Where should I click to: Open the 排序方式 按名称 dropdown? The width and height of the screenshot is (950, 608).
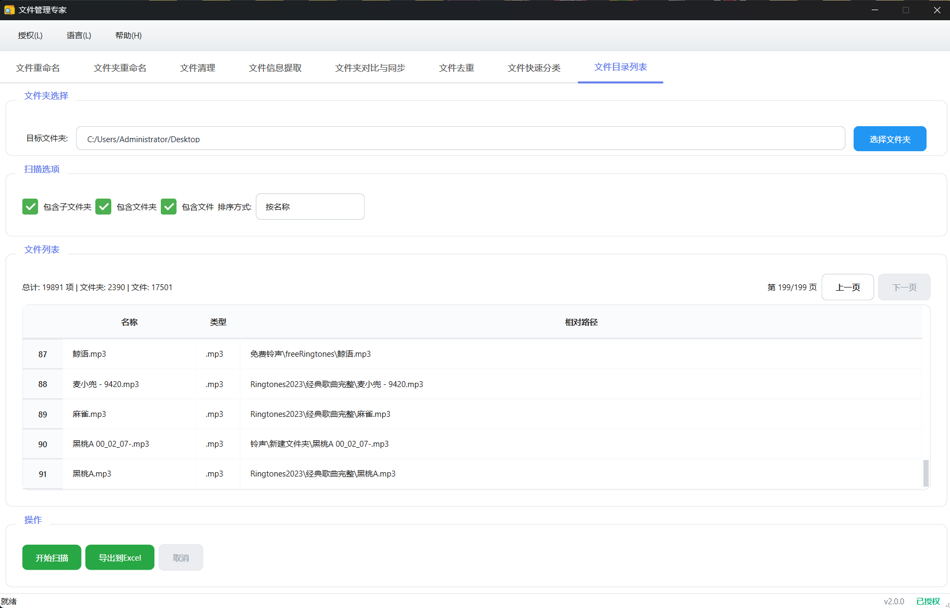(310, 207)
